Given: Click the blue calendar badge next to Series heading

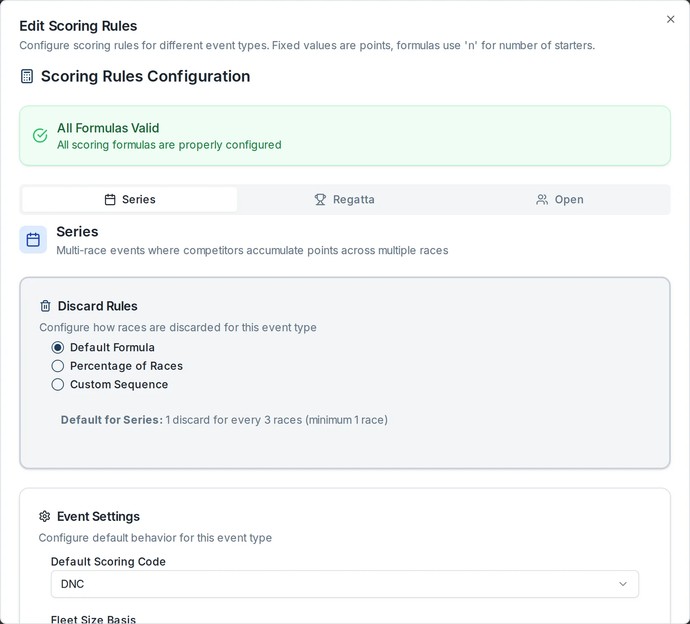Looking at the screenshot, I should (x=33, y=240).
